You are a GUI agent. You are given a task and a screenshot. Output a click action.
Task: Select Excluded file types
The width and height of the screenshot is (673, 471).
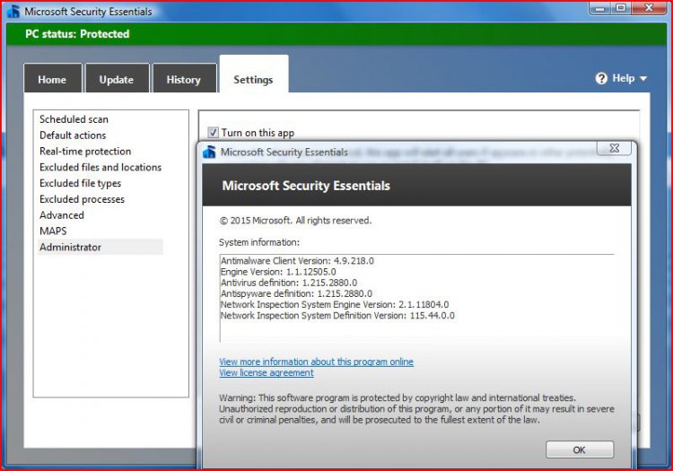[80, 183]
